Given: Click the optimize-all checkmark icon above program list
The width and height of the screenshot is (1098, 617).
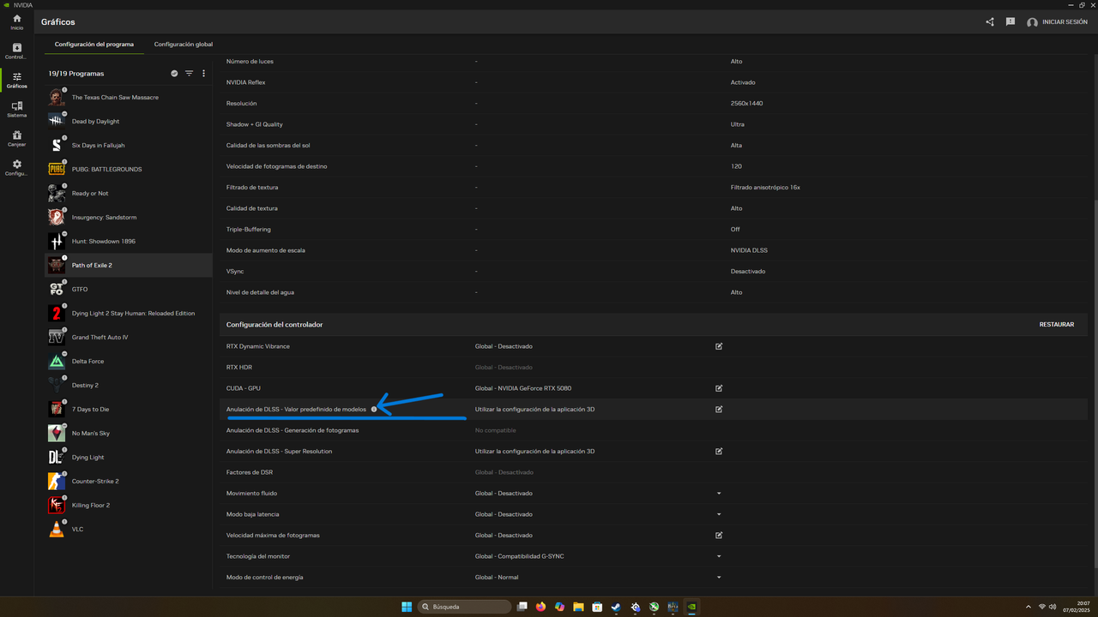Looking at the screenshot, I should (x=174, y=74).
